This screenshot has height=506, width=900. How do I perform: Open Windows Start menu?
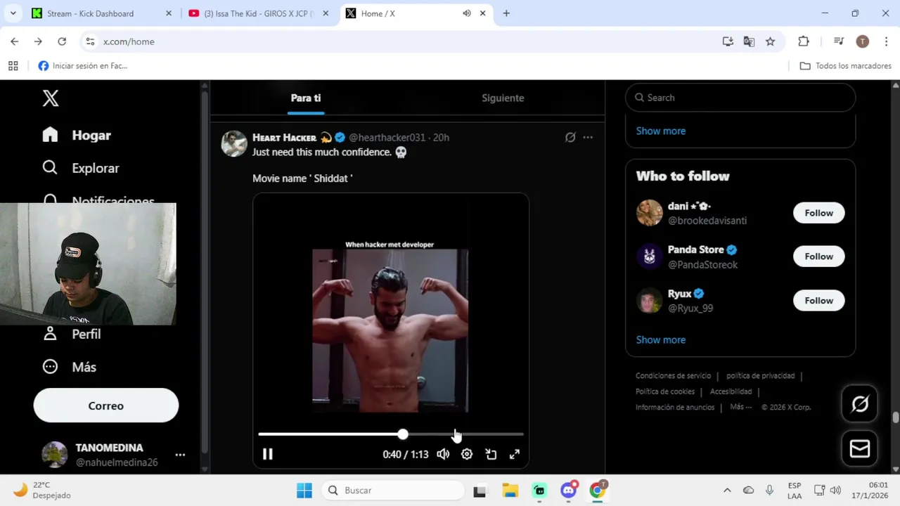(x=304, y=491)
